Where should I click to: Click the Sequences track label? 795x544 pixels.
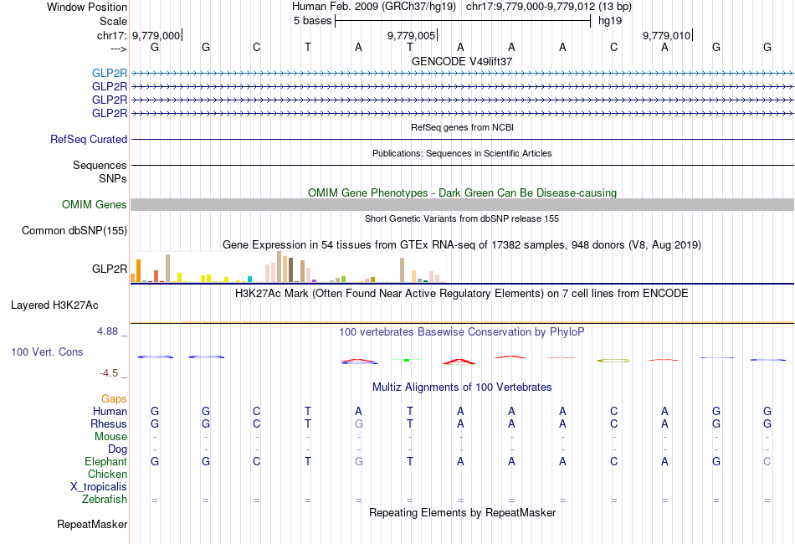[x=100, y=165]
